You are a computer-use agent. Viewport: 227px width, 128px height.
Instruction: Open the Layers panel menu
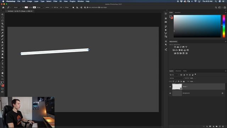(x=226, y=71)
